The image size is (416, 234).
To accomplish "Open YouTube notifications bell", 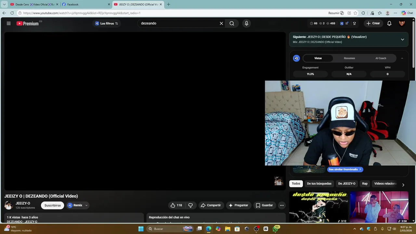I will [389, 23].
